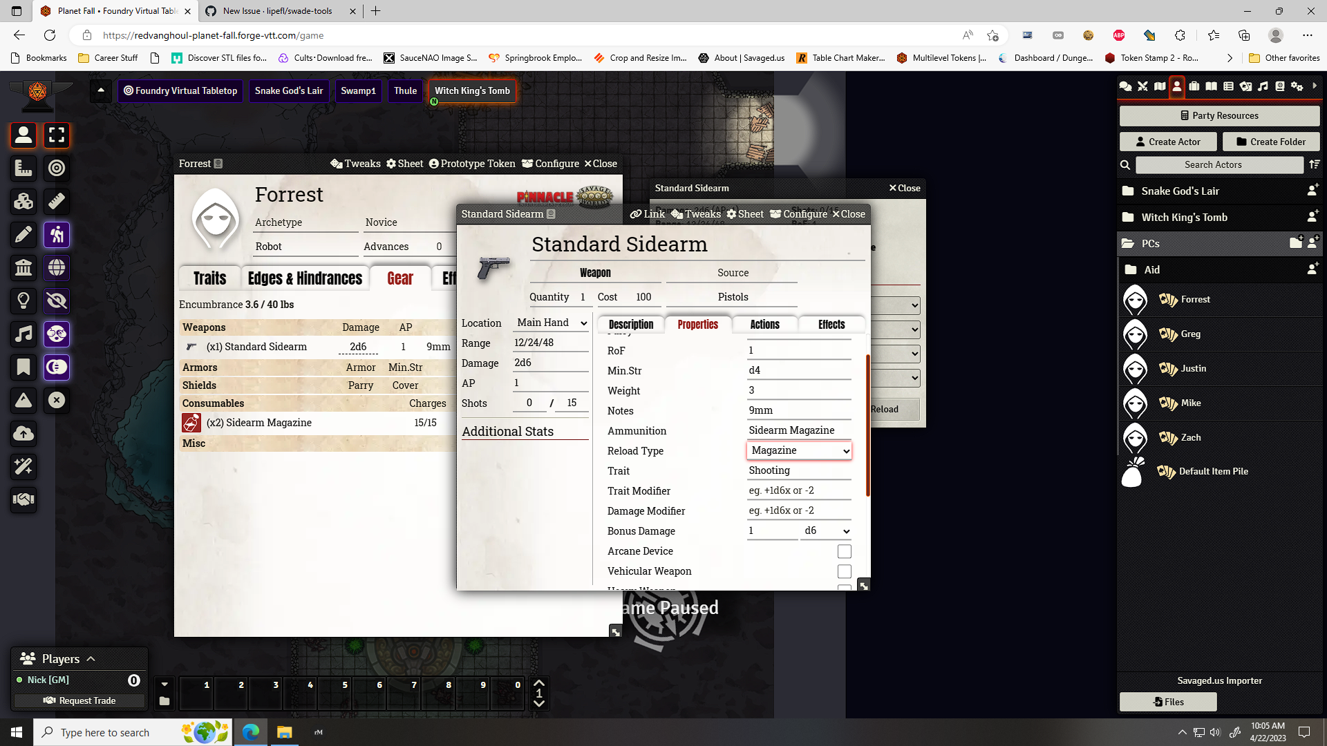Open the Lighting Controls lightbulb tool
This screenshot has height=746, width=1327.
23,300
